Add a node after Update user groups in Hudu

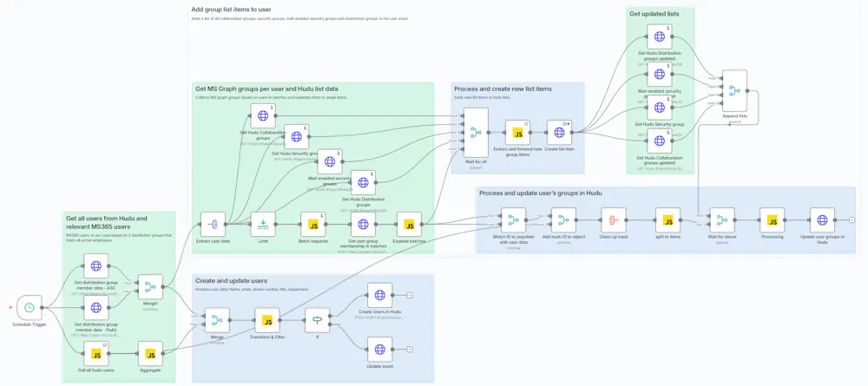852,220
